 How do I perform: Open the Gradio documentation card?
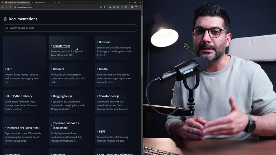click(116, 75)
